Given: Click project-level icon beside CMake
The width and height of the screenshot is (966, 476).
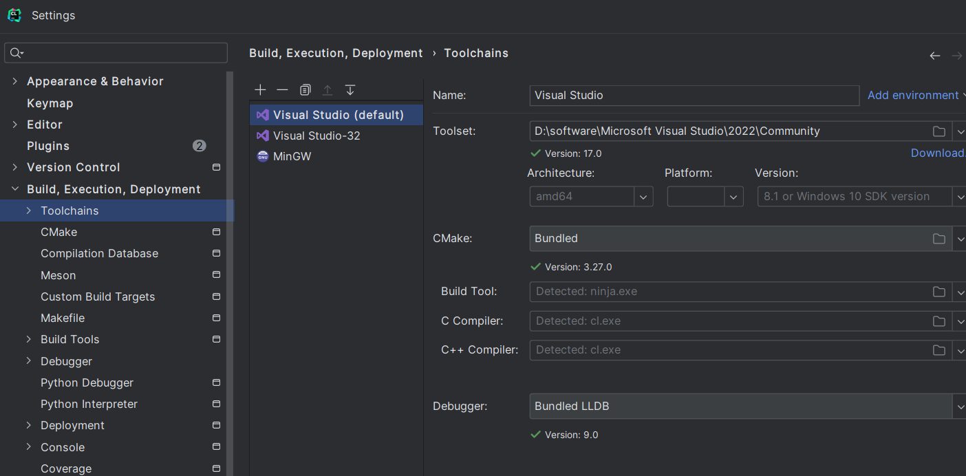Looking at the screenshot, I should pyautogui.click(x=216, y=232).
